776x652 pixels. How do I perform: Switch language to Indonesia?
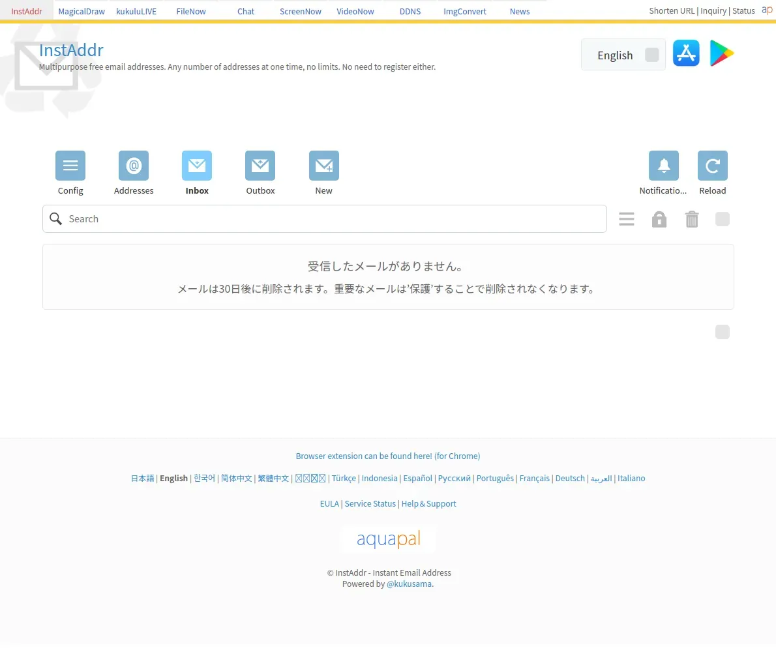coord(380,479)
